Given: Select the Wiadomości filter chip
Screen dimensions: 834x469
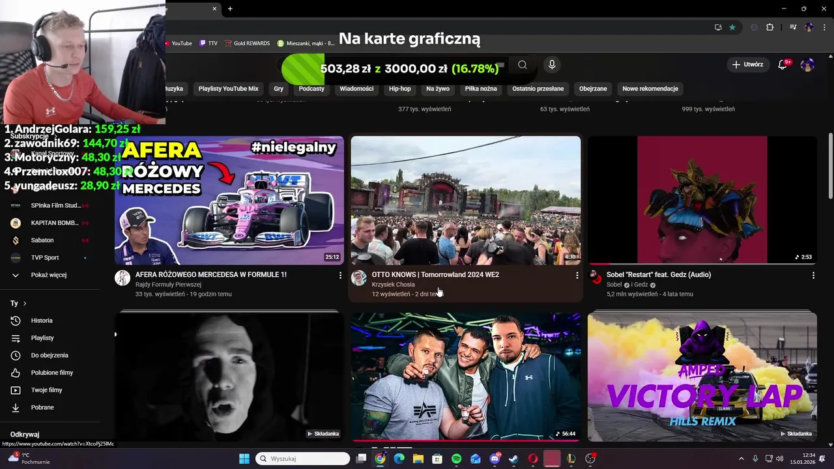Looking at the screenshot, I should 356,89.
